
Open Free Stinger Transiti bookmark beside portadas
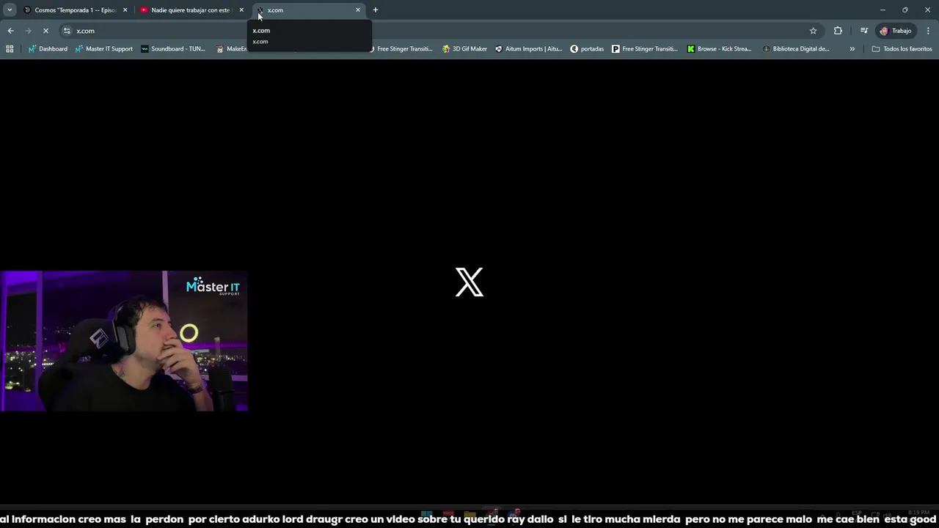pos(645,49)
